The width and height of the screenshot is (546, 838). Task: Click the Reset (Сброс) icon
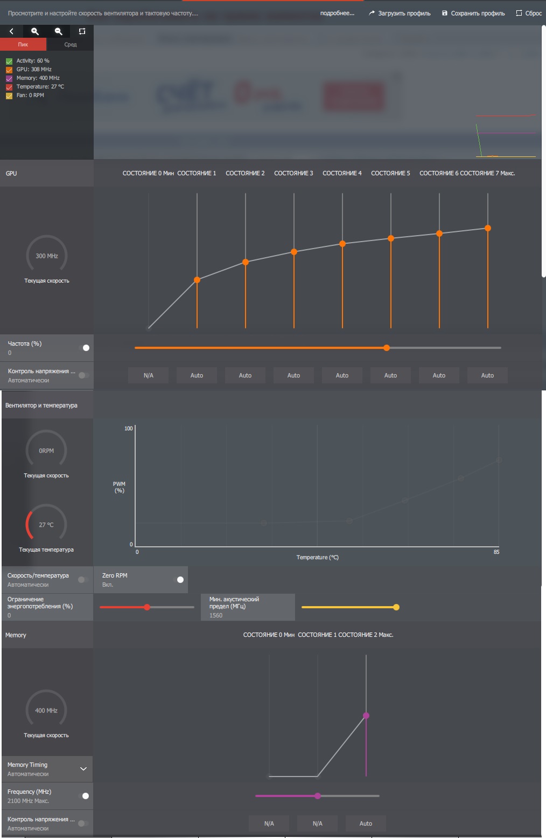point(519,13)
